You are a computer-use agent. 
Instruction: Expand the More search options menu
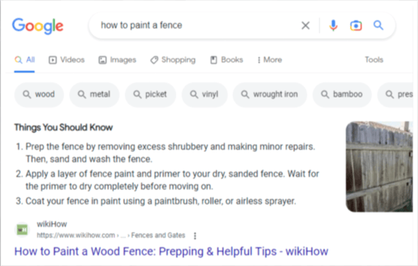coord(270,60)
